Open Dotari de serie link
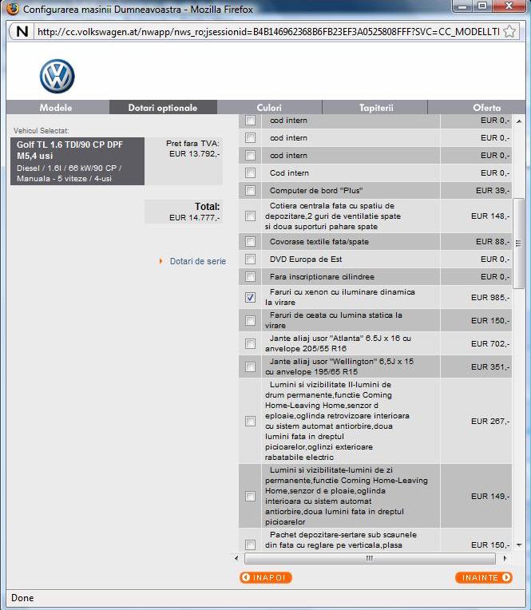 click(x=197, y=261)
